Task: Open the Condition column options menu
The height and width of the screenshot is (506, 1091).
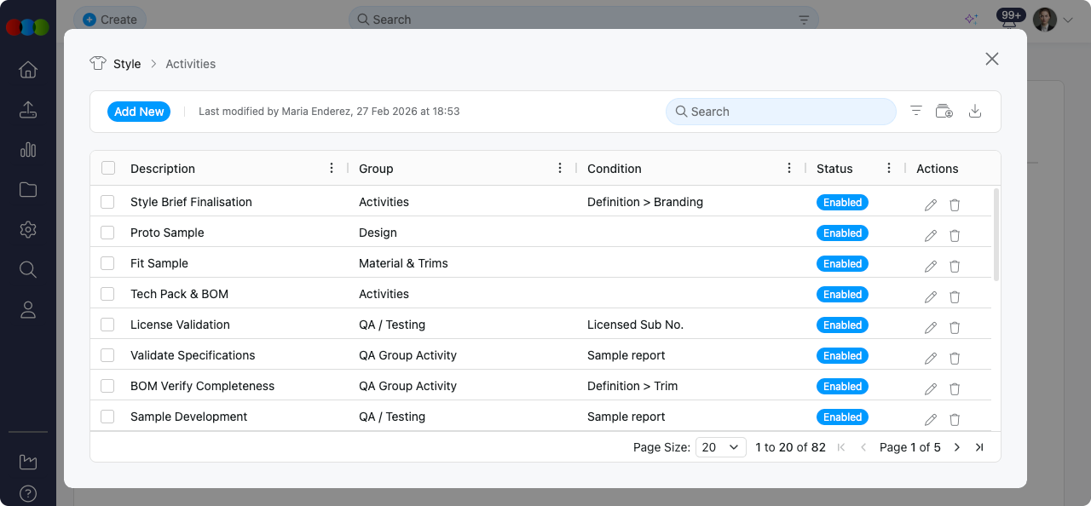Action: click(x=789, y=168)
